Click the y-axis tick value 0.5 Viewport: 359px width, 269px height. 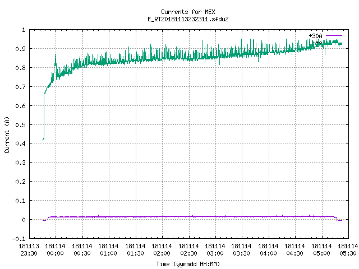point(20,125)
